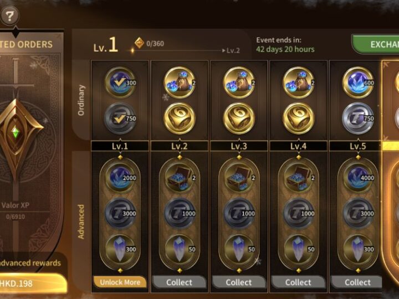
Task: Click the Lv.2 level progress bar
Action: (x=178, y=50)
